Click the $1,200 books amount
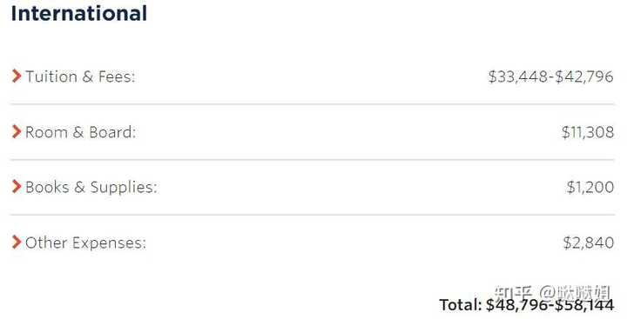The image size is (627, 319). pos(590,187)
